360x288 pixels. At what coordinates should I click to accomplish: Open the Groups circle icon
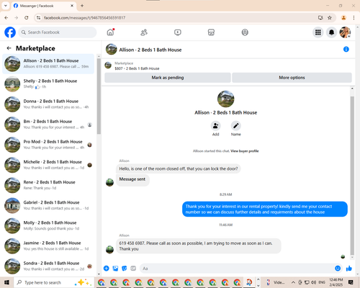[245, 32]
